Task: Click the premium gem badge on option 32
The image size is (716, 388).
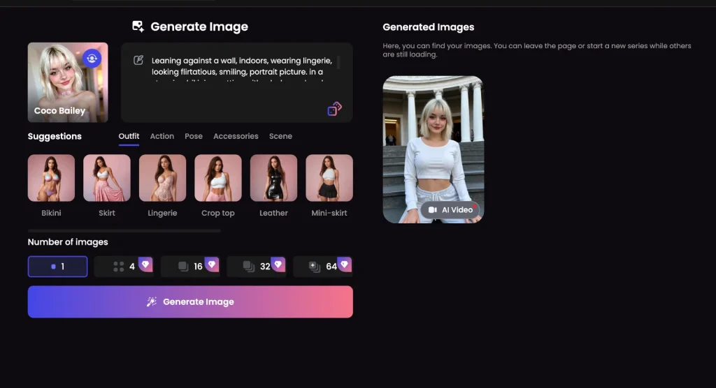Action: pos(278,264)
